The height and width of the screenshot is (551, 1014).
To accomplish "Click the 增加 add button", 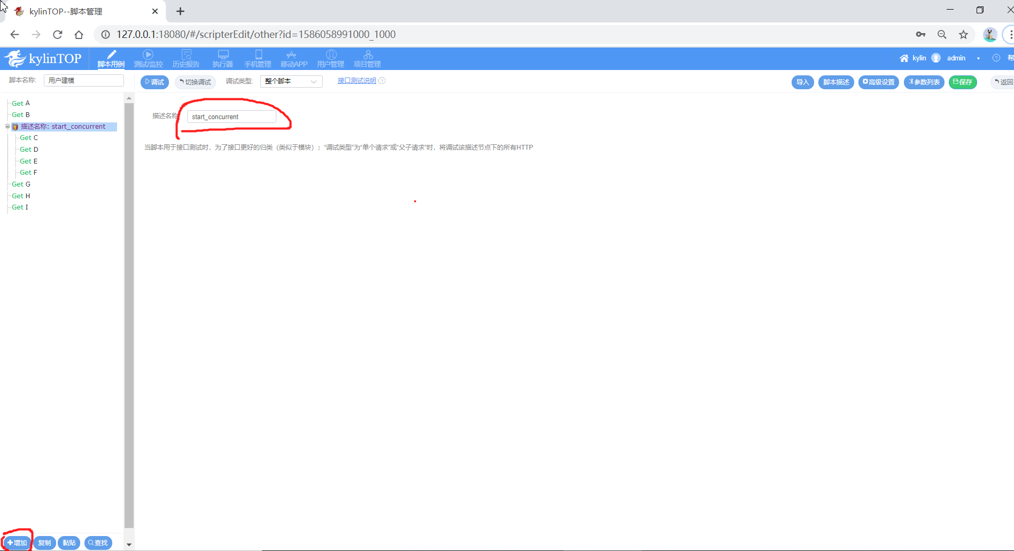I will pos(17,542).
